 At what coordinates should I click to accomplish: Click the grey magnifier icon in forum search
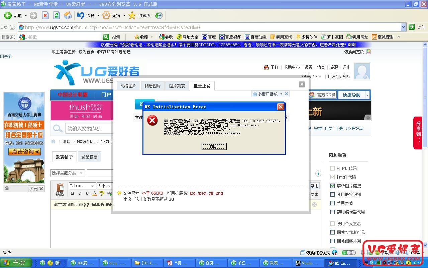(58, 128)
